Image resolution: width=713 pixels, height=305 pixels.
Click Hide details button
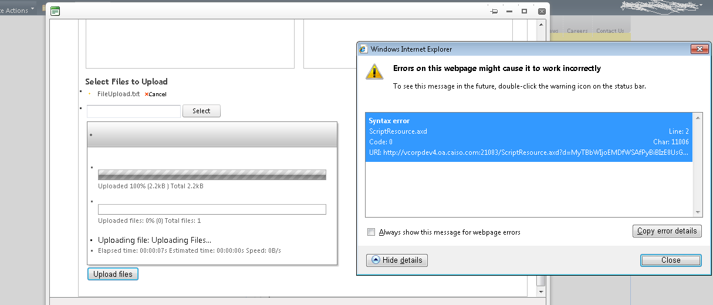397,260
